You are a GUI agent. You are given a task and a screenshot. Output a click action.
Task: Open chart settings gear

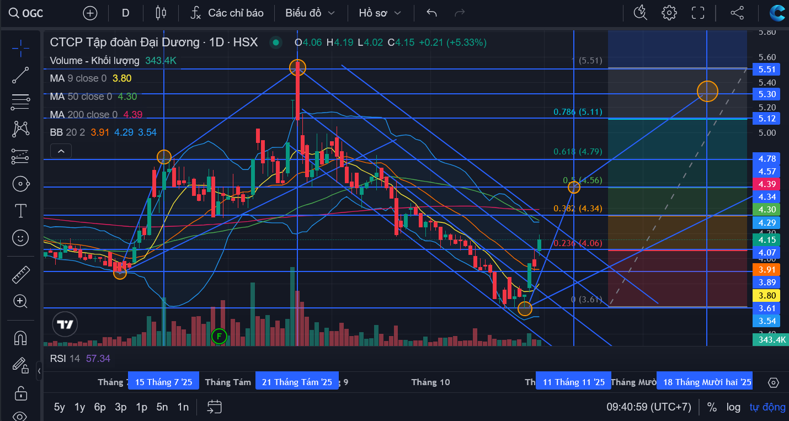(669, 13)
